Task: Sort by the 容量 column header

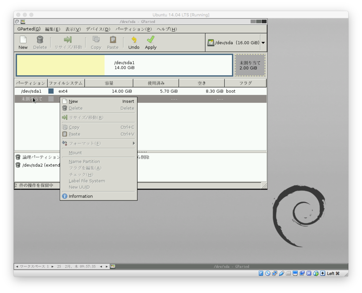Action: tap(109, 83)
